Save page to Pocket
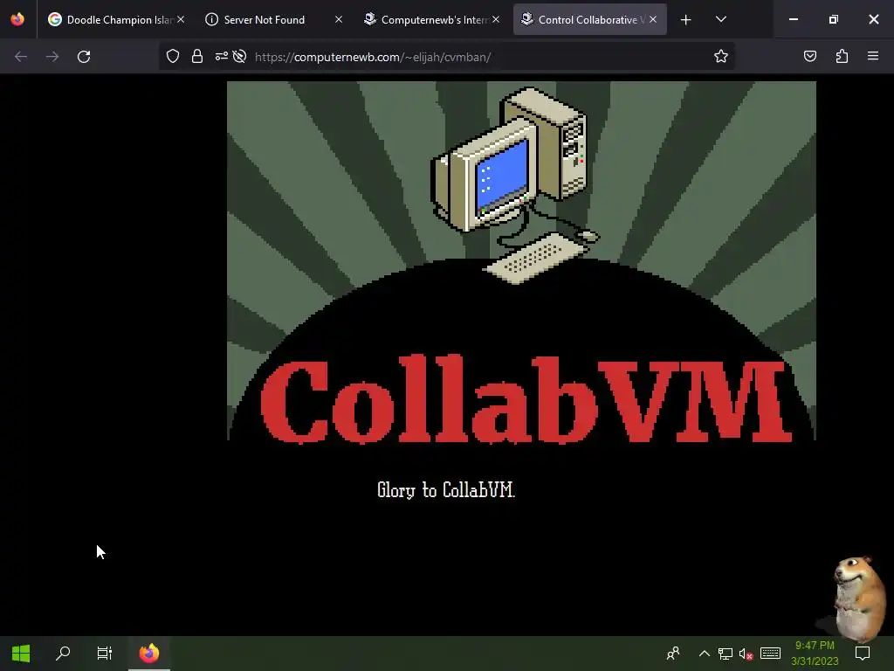This screenshot has height=671, width=894. pyautogui.click(x=809, y=56)
